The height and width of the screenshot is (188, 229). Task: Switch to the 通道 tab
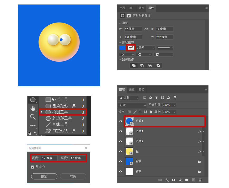click(132, 89)
